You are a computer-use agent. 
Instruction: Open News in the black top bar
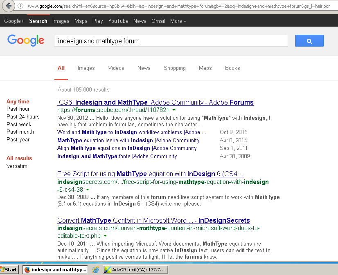(x=140, y=21)
